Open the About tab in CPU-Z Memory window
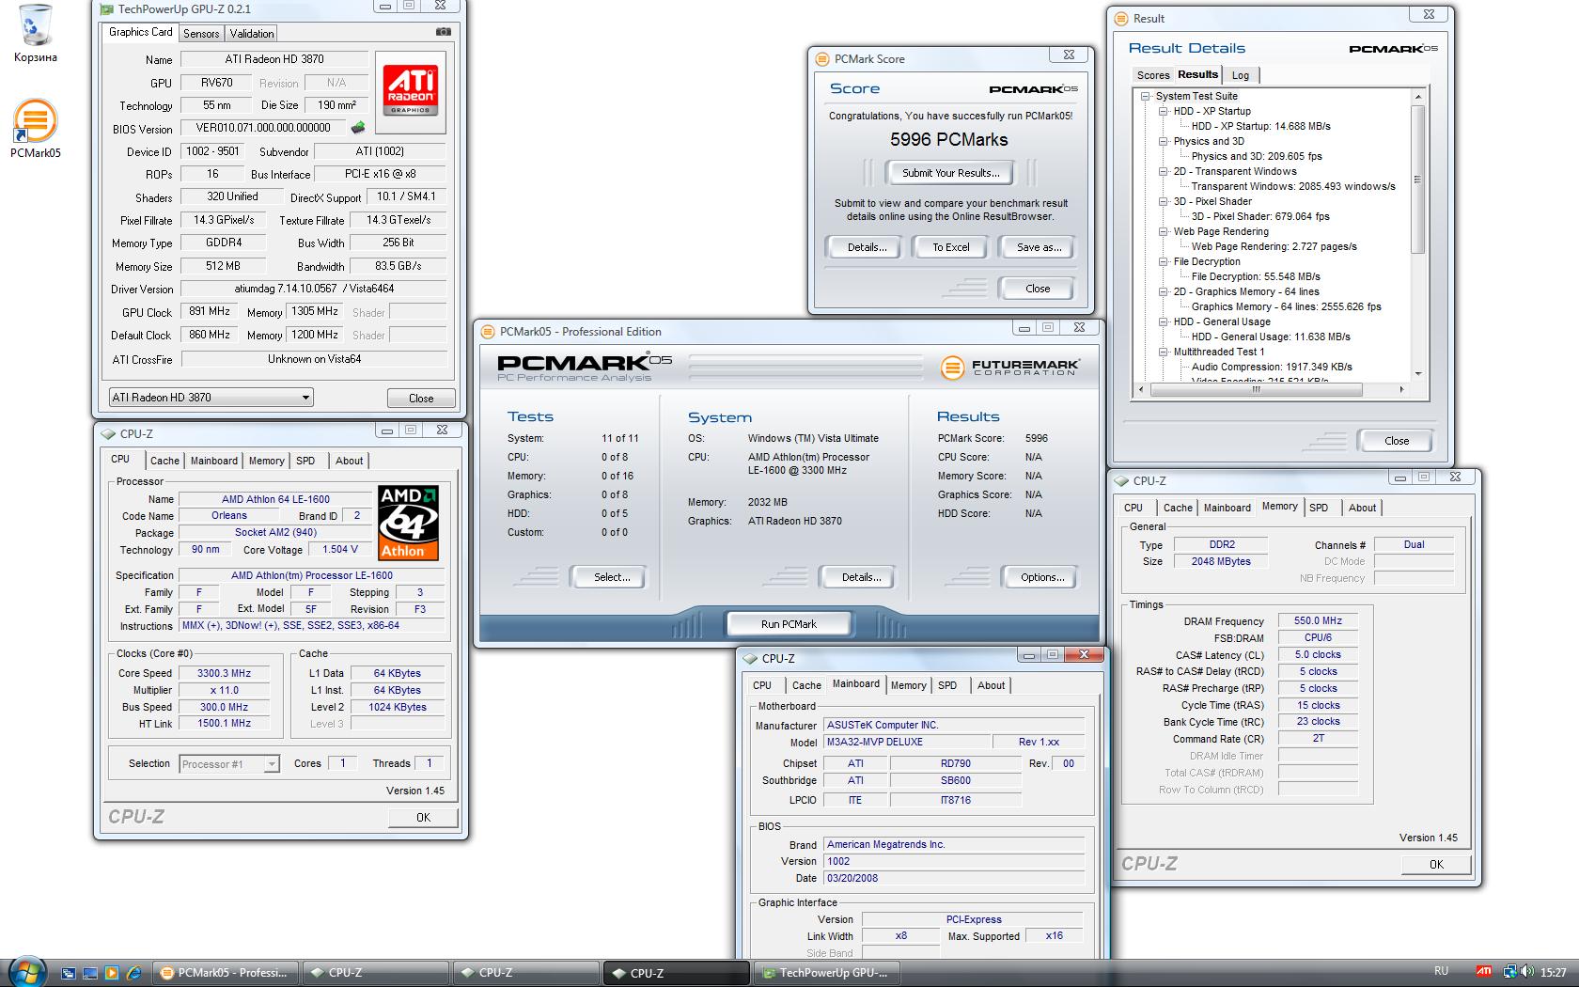 point(1362,508)
